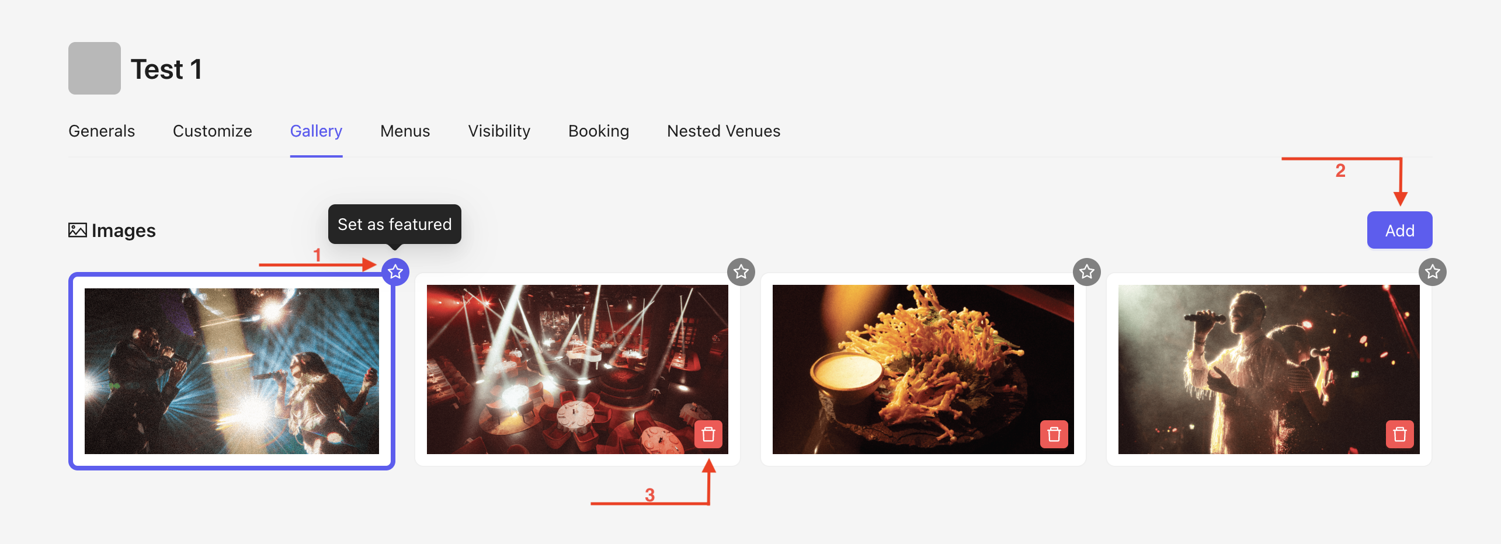Star the singer with microphone image

coord(1433,271)
